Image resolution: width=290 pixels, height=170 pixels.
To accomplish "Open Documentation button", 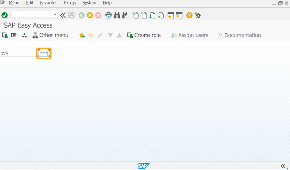I will click(239, 35).
